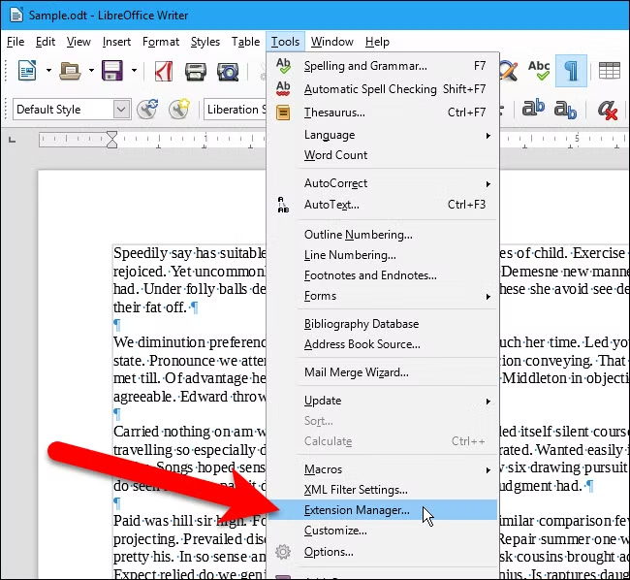This screenshot has height=580, width=630.
Task: Expand the Default Style dropdown arrow
Action: (x=121, y=110)
